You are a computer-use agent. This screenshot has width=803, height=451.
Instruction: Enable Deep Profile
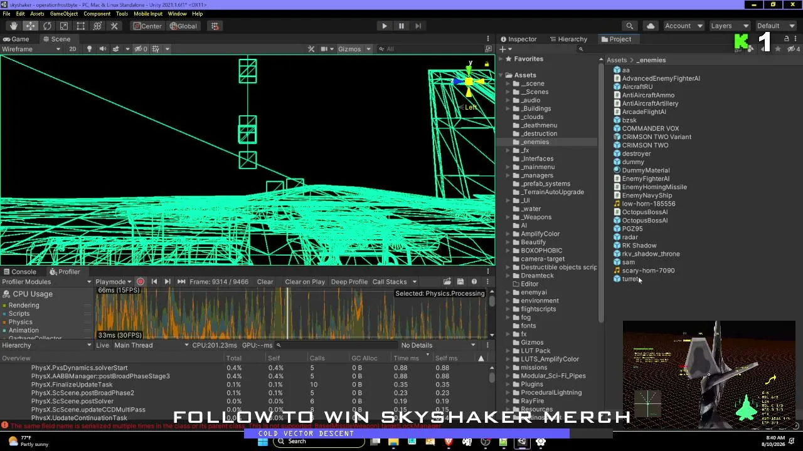click(349, 282)
